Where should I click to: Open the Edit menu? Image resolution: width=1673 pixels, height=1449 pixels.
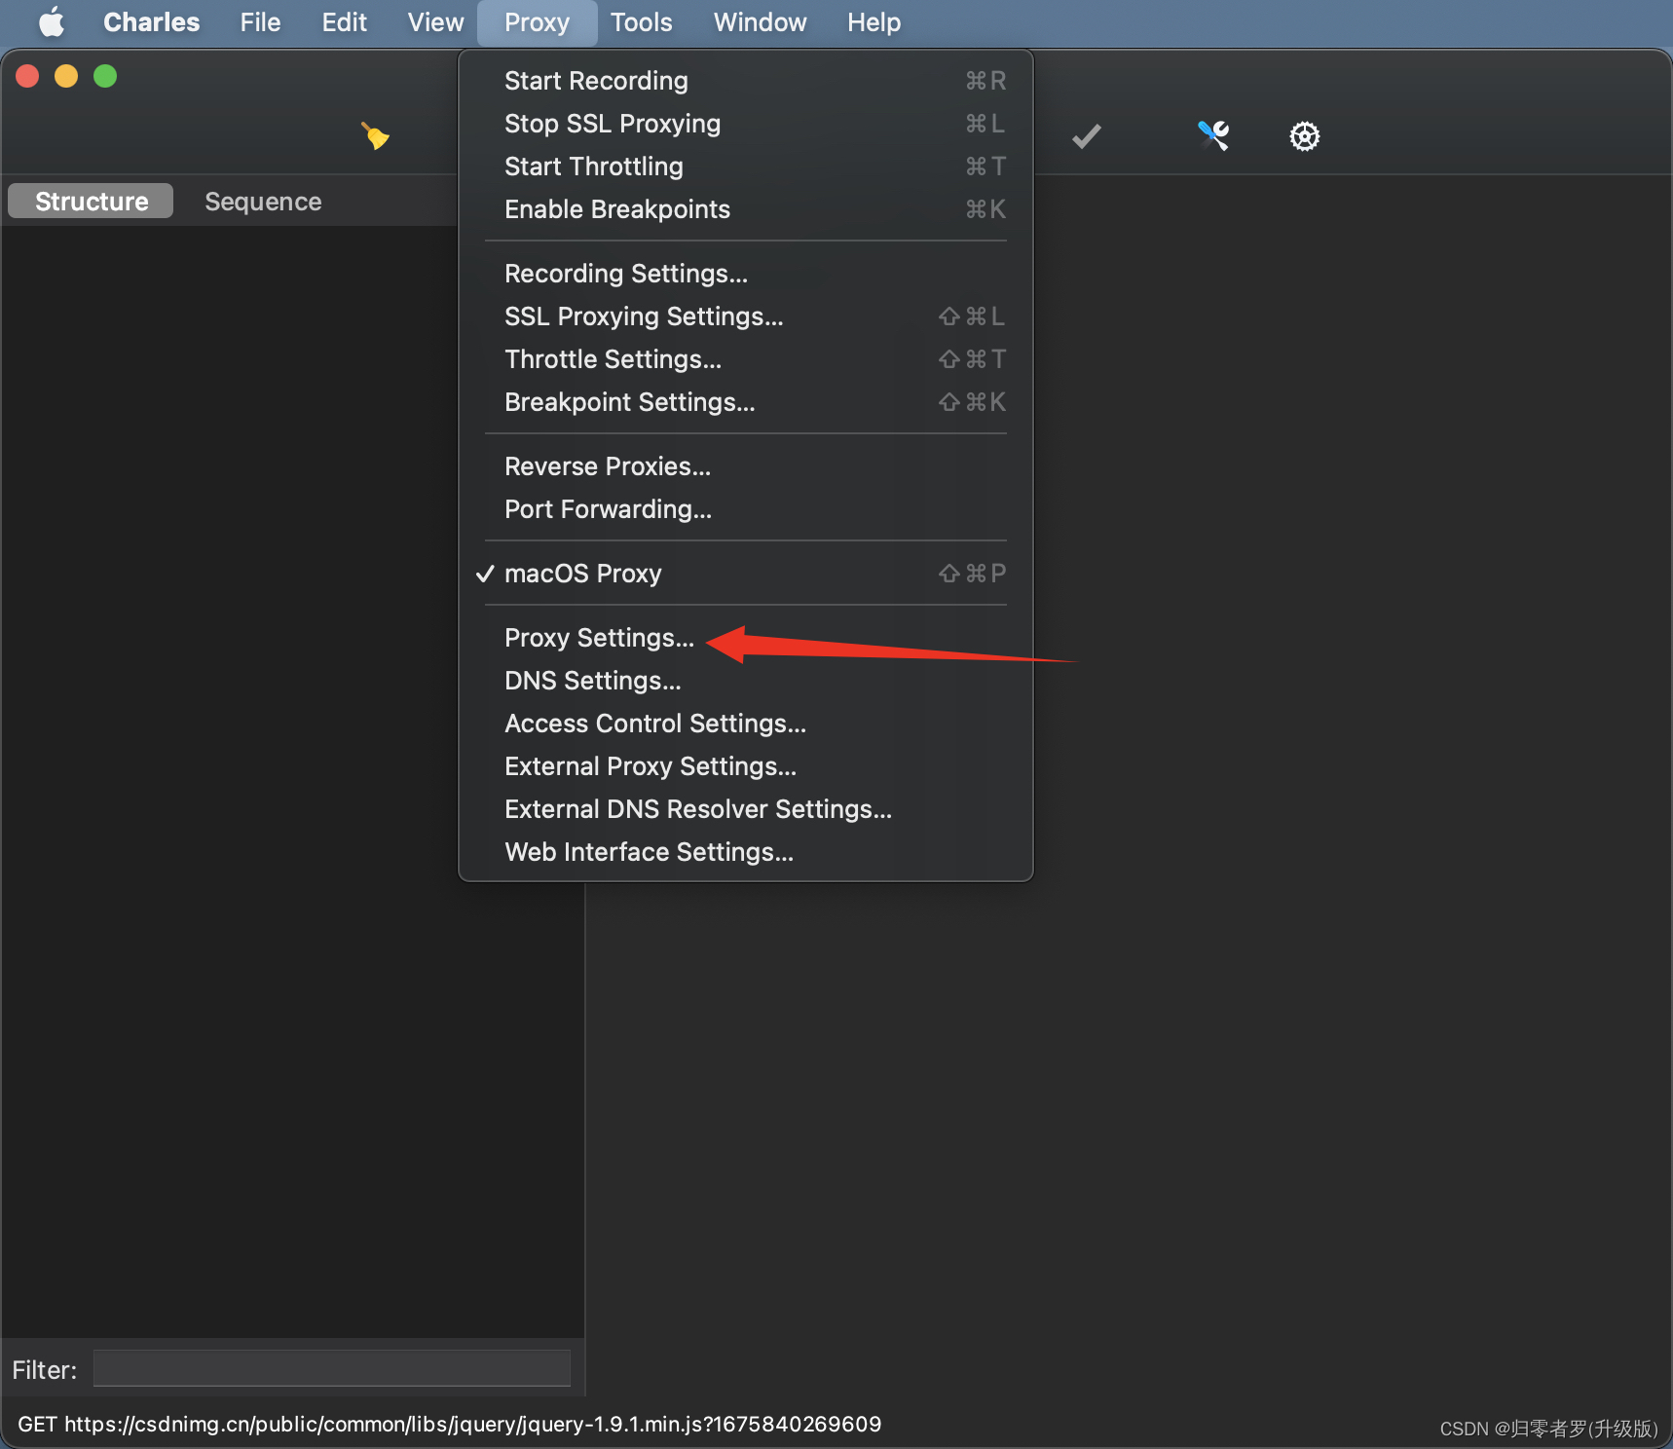click(x=344, y=22)
